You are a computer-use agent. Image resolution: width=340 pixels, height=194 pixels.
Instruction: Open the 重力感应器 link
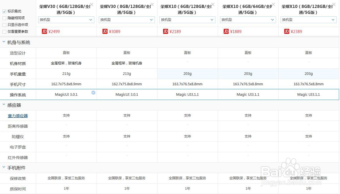tap(18, 116)
